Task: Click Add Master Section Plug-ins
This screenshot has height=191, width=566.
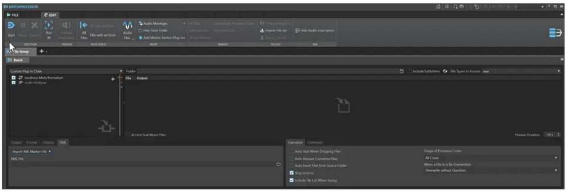Action: tap(161, 38)
